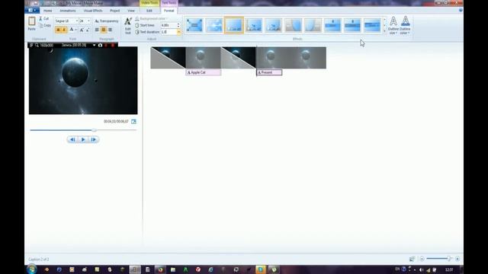Click the taskbar clock
The image size is (488, 274).
(x=449, y=269)
